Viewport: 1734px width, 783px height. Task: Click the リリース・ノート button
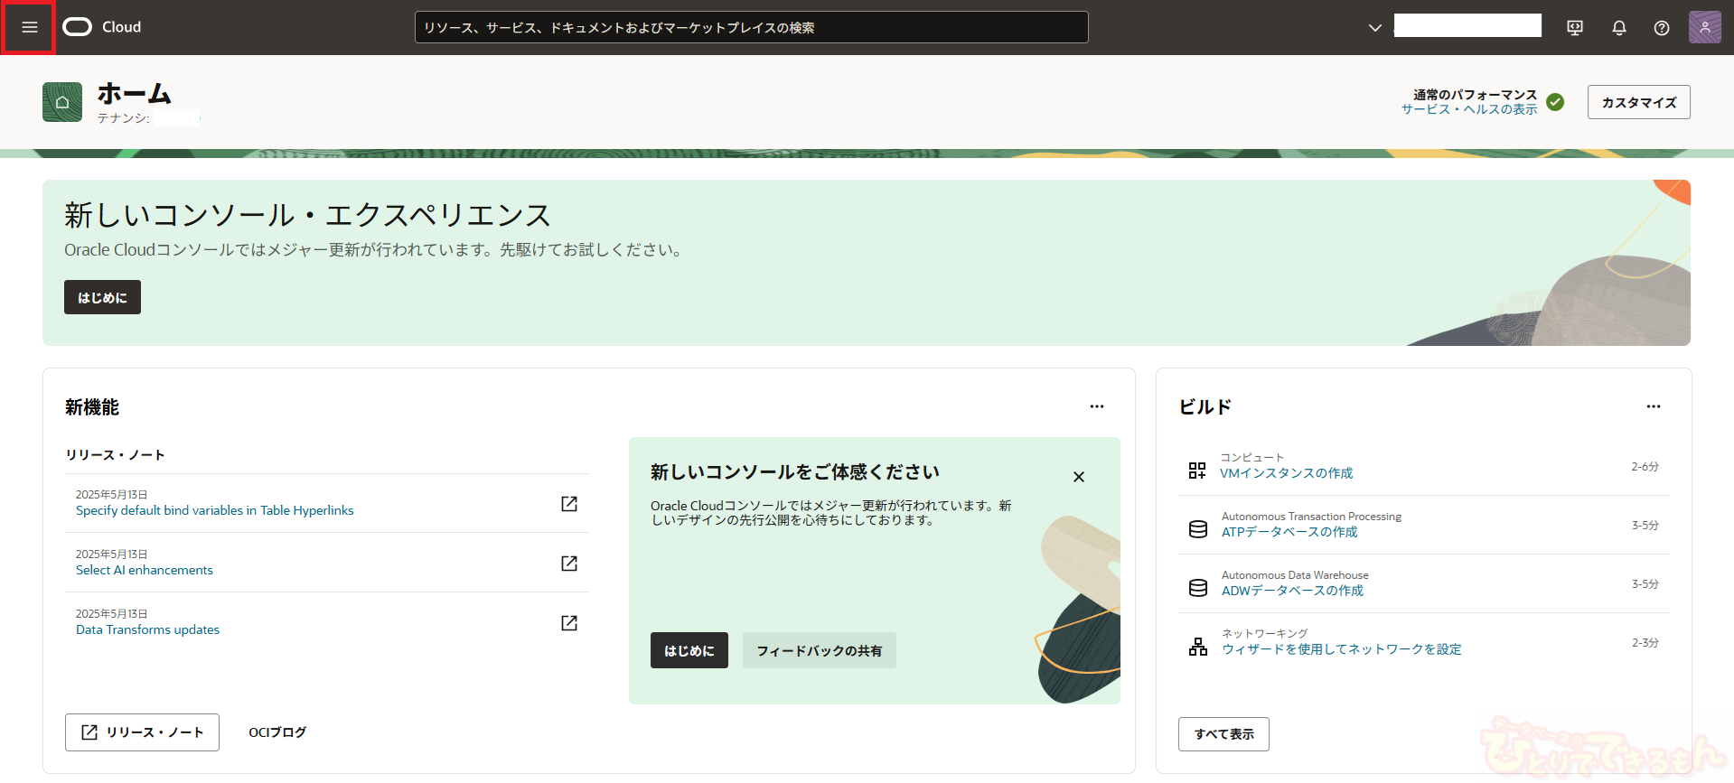(x=142, y=732)
